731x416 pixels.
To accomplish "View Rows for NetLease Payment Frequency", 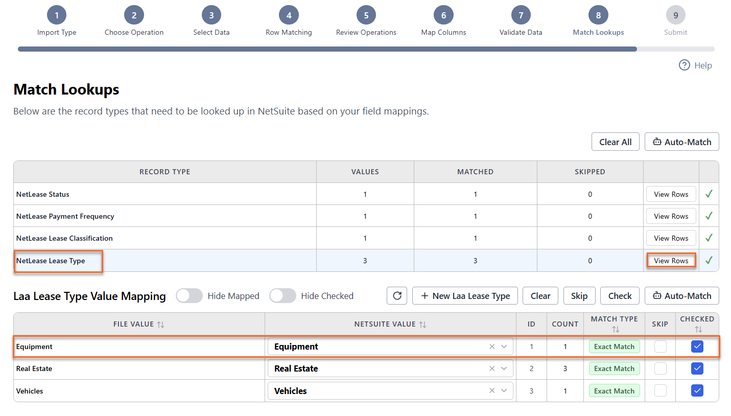I will 671,216.
